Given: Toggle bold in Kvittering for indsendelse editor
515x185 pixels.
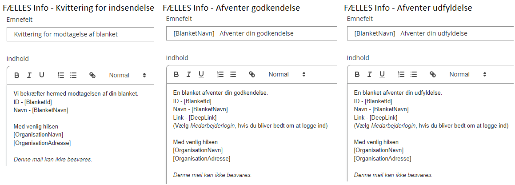Looking at the screenshot, I should pyautogui.click(x=17, y=75).
